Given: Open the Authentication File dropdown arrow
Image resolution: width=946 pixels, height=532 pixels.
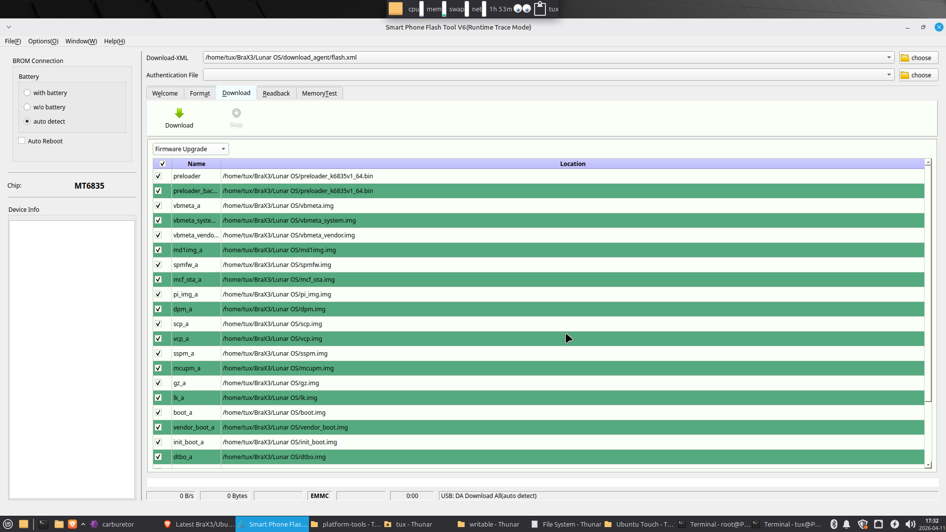Looking at the screenshot, I should [889, 75].
